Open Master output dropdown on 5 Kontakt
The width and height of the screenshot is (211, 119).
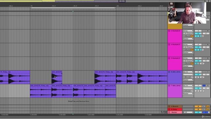pos(188,66)
